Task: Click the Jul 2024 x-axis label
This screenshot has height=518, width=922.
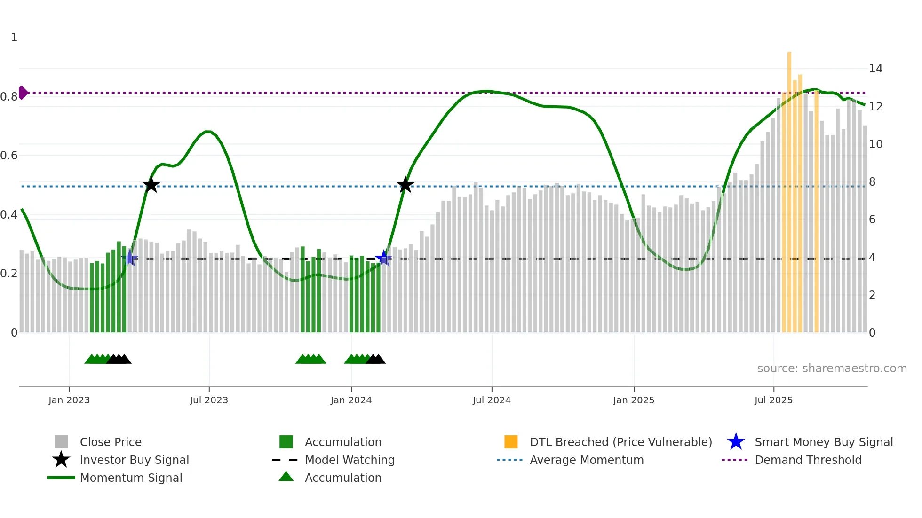Action: click(x=492, y=400)
